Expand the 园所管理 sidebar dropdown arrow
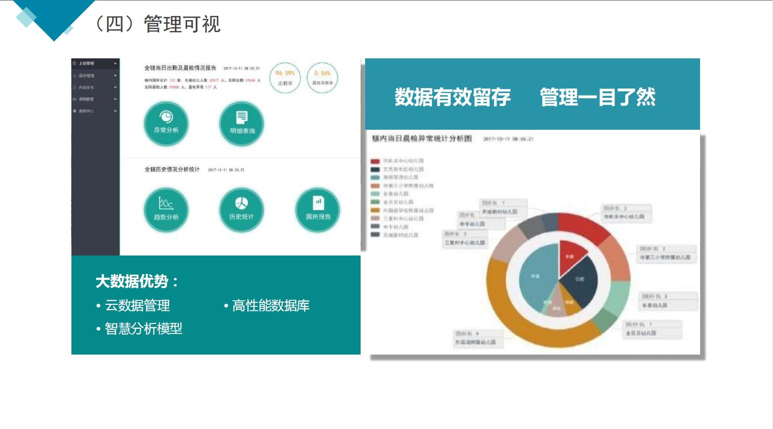The height and width of the screenshot is (429, 773). click(x=115, y=76)
